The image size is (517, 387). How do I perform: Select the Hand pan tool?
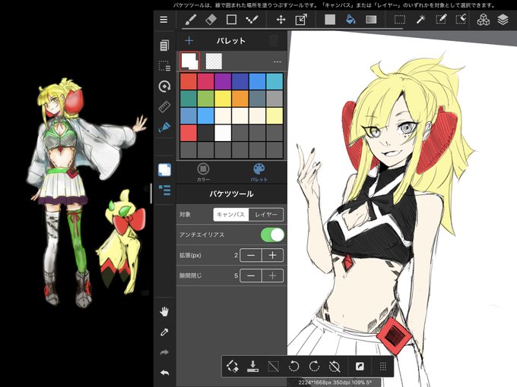pos(164,311)
